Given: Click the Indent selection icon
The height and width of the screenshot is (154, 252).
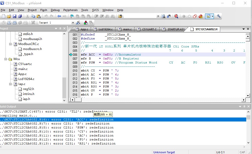Looking at the screenshot, I should 96,16.
